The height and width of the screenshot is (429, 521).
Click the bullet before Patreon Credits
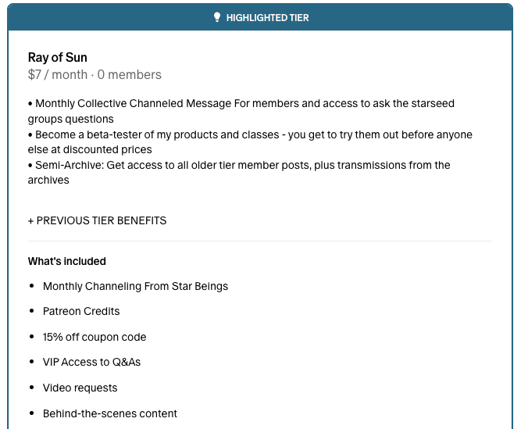(32, 311)
